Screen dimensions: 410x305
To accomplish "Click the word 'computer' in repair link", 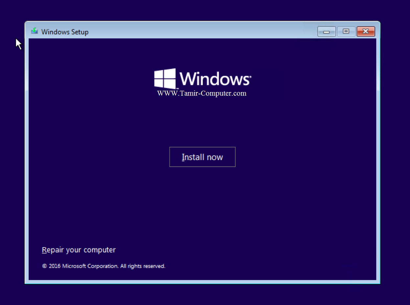I will pyautogui.click(x=100, y=250).
